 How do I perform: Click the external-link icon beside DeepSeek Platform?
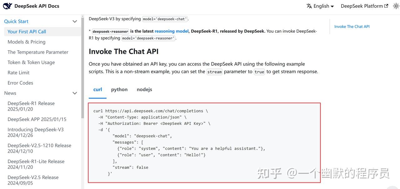click(x=386, y=6)
